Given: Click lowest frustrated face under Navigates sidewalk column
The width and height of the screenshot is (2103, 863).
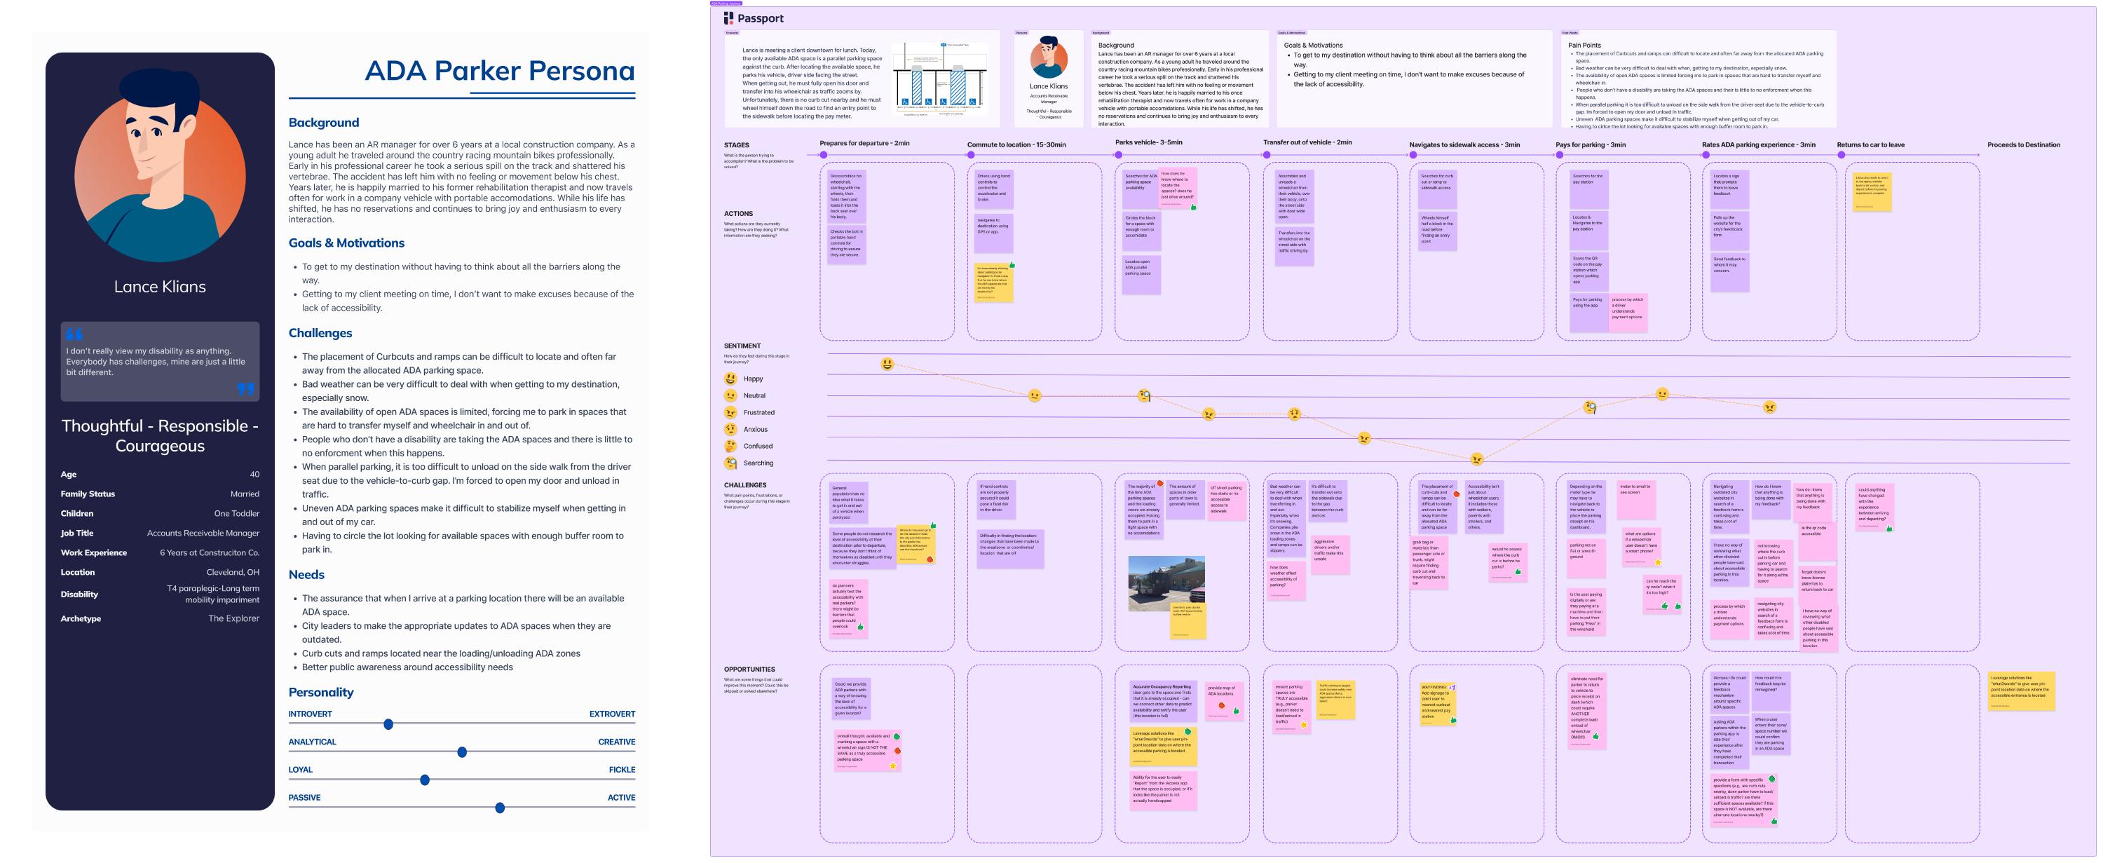Looking at the screenshot, I should [x=1476, y=459].
